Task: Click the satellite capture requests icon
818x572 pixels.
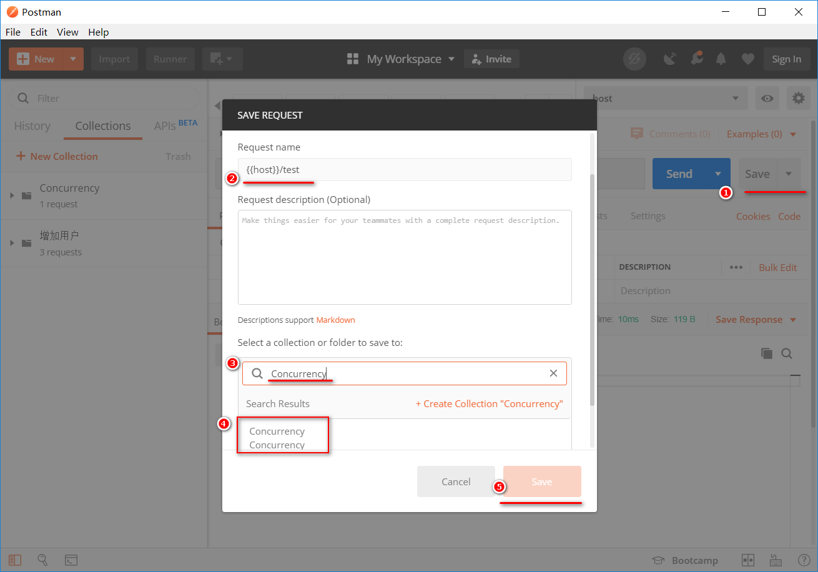Action: tap(670, 59)
